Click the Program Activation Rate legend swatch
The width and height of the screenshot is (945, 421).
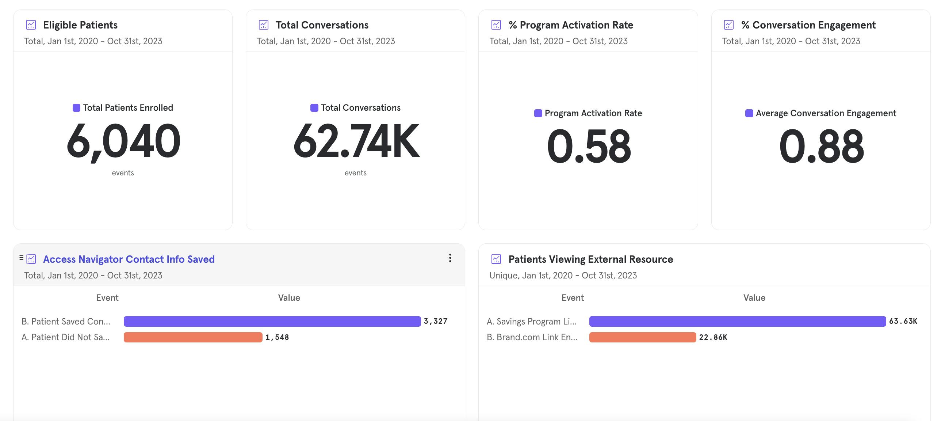tap(538, 113)
